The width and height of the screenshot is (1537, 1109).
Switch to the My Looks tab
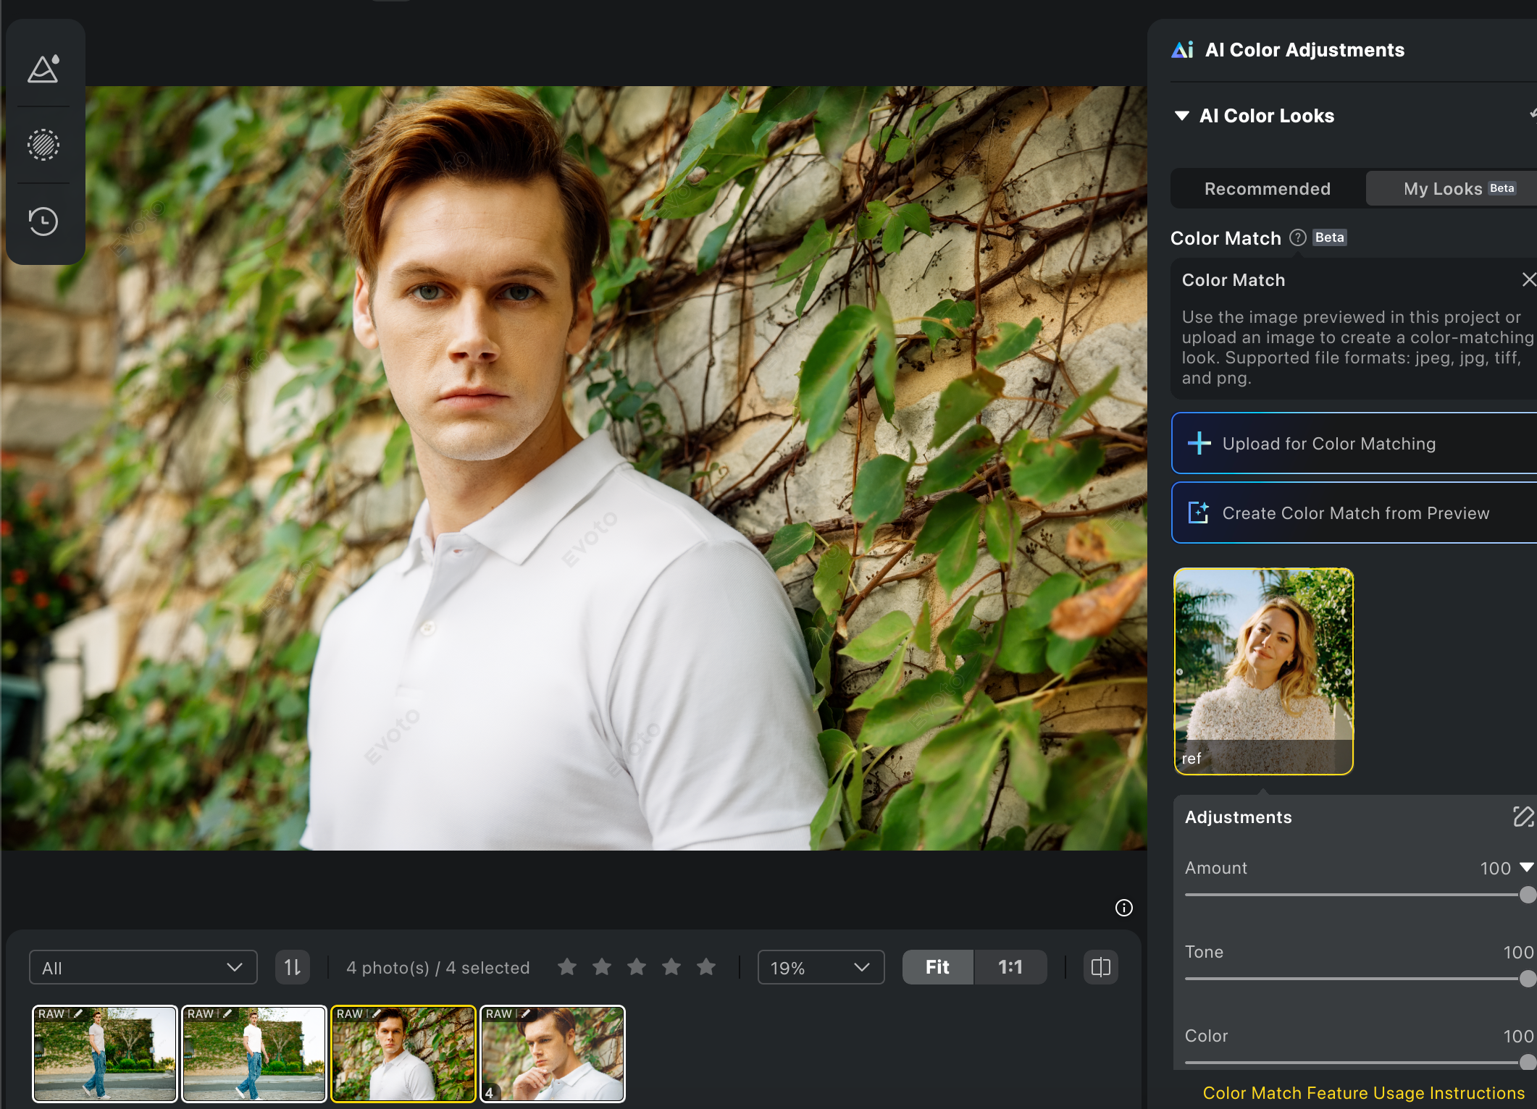click(1451, 188)
